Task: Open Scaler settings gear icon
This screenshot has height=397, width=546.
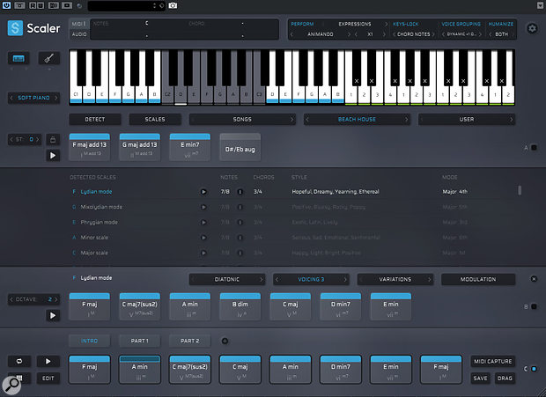Action: 531,29
